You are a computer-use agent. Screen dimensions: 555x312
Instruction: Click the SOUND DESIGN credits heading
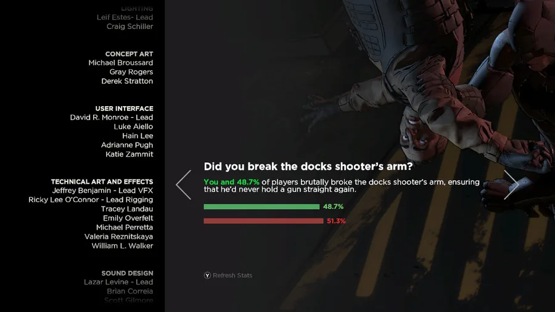(x=128, y=273)
